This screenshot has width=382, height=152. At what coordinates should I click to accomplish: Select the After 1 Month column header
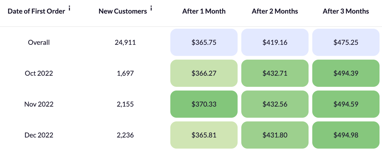point(204,11)
